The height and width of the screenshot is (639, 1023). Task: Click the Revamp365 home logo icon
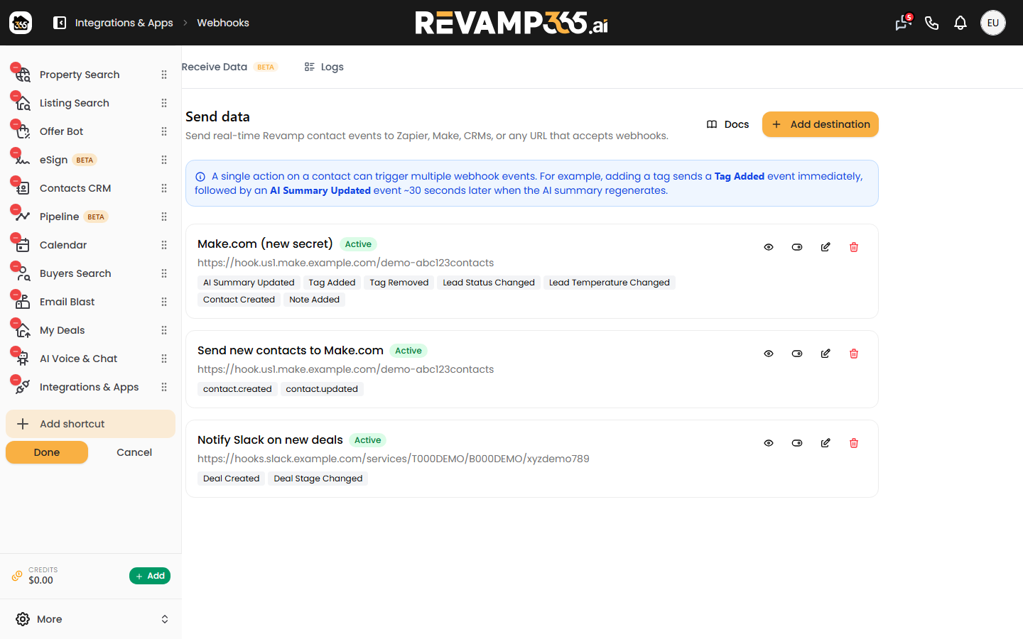21,23
